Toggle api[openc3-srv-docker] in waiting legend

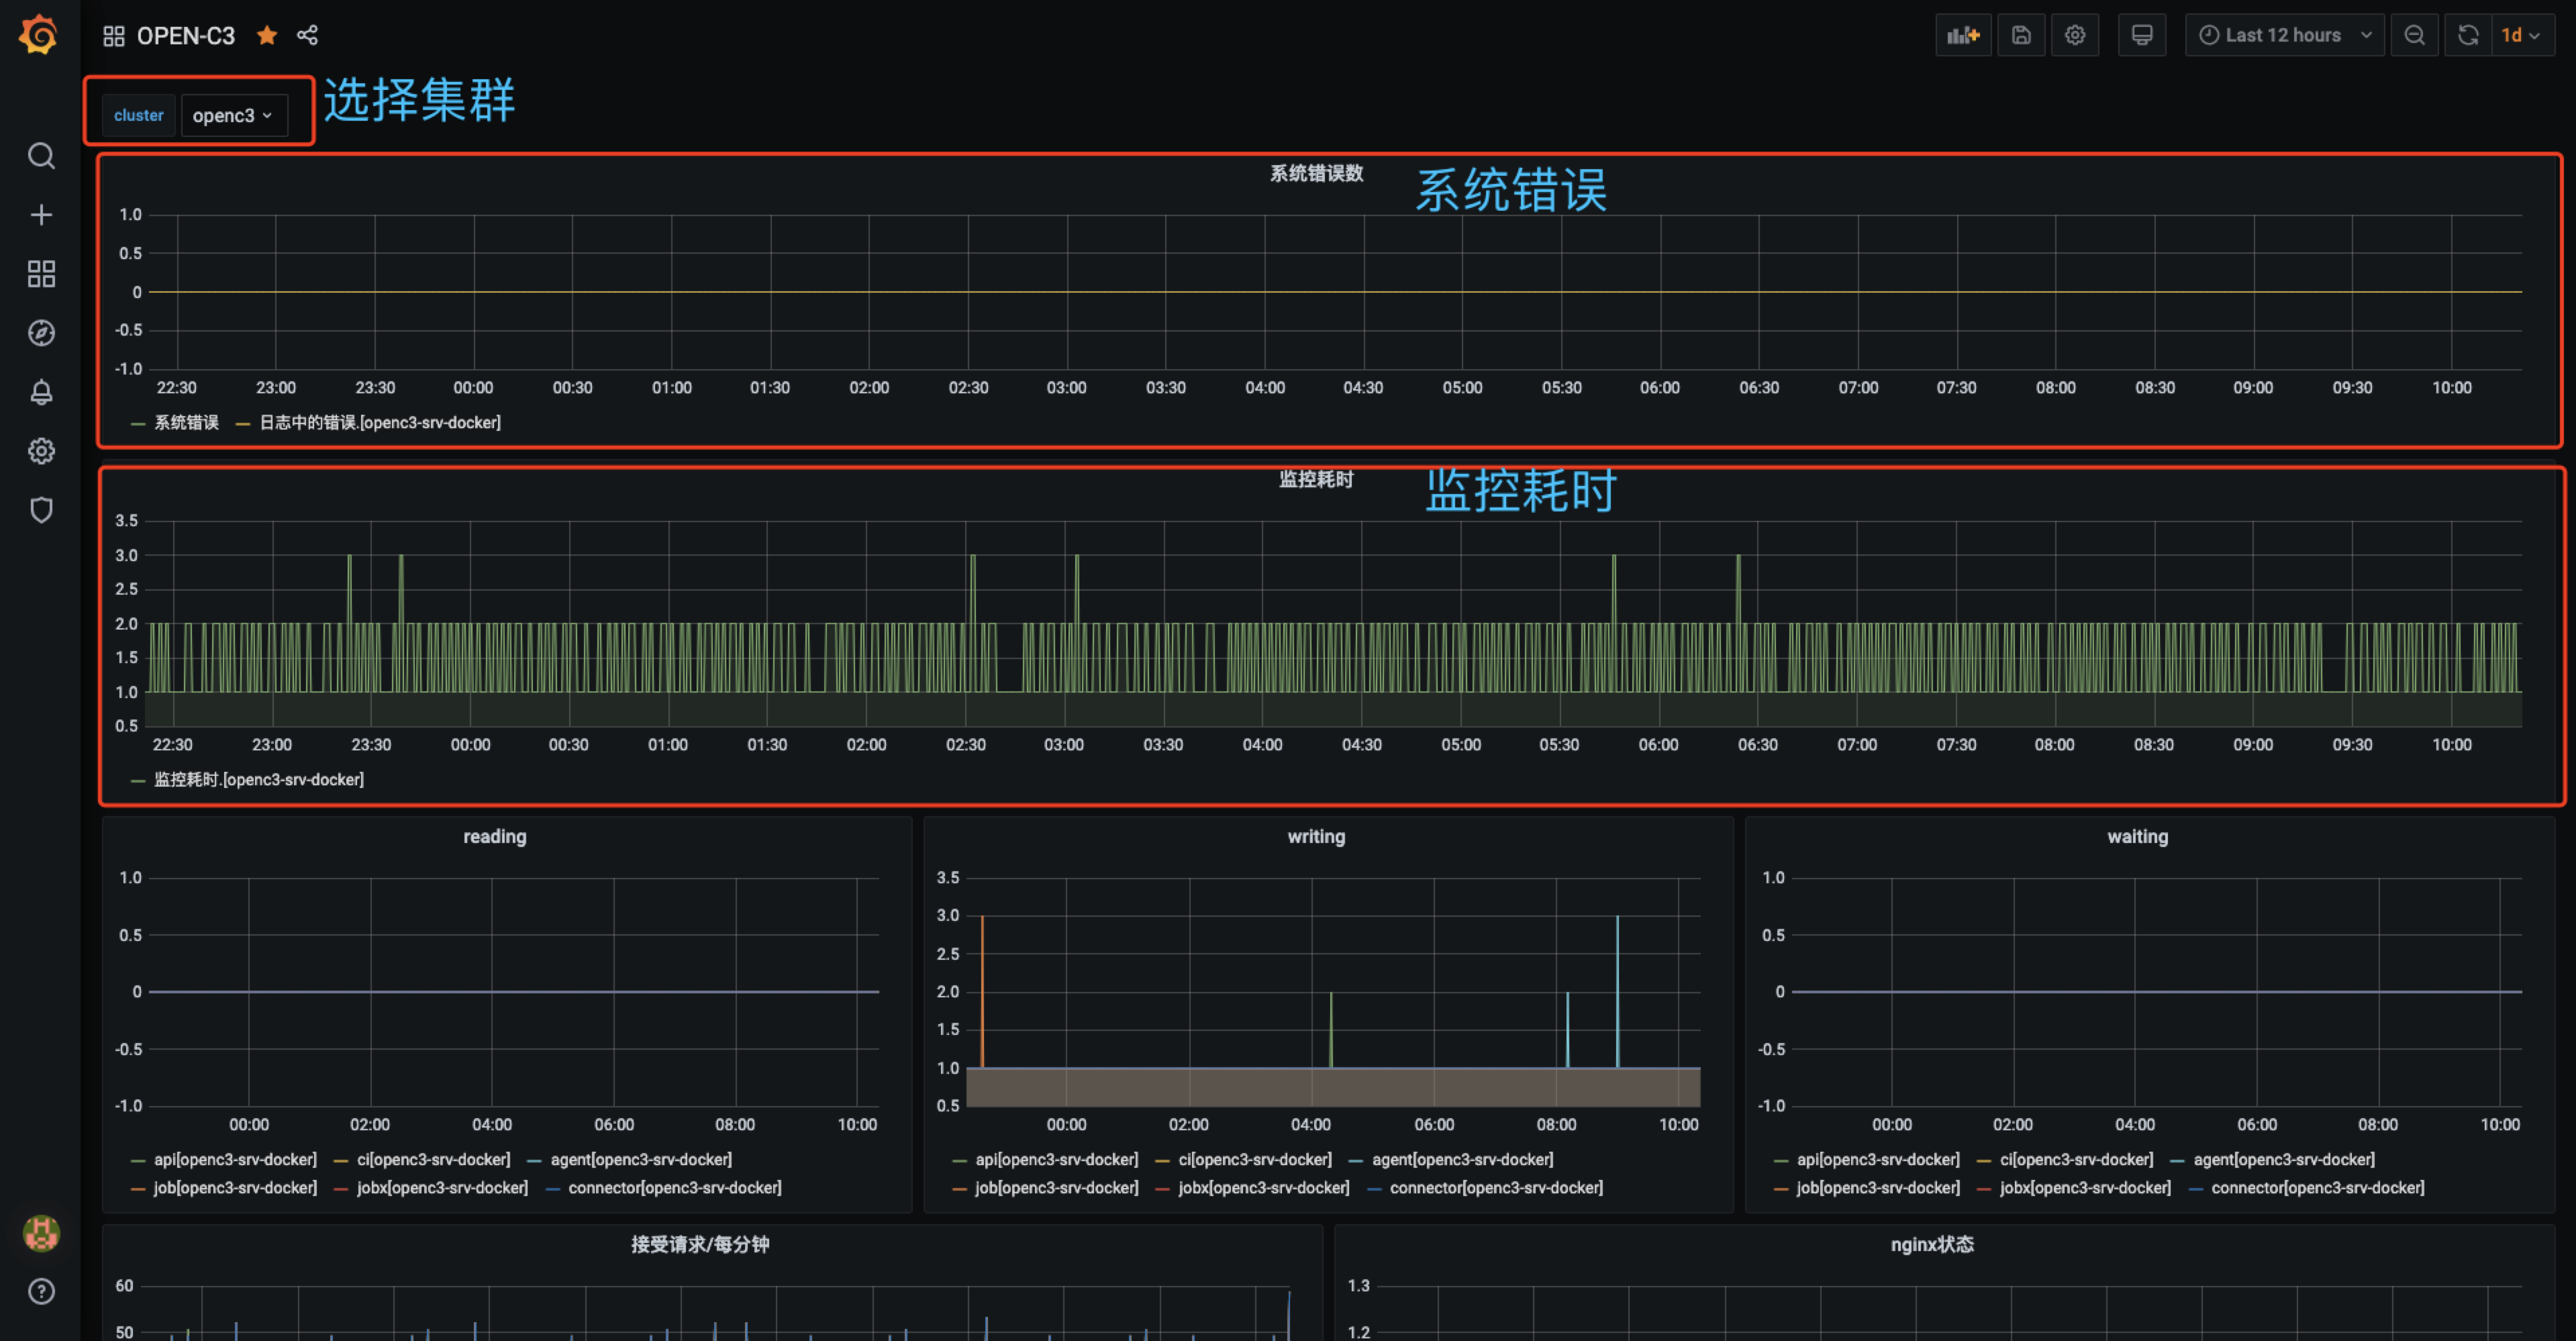[x=1878, y=1159]
